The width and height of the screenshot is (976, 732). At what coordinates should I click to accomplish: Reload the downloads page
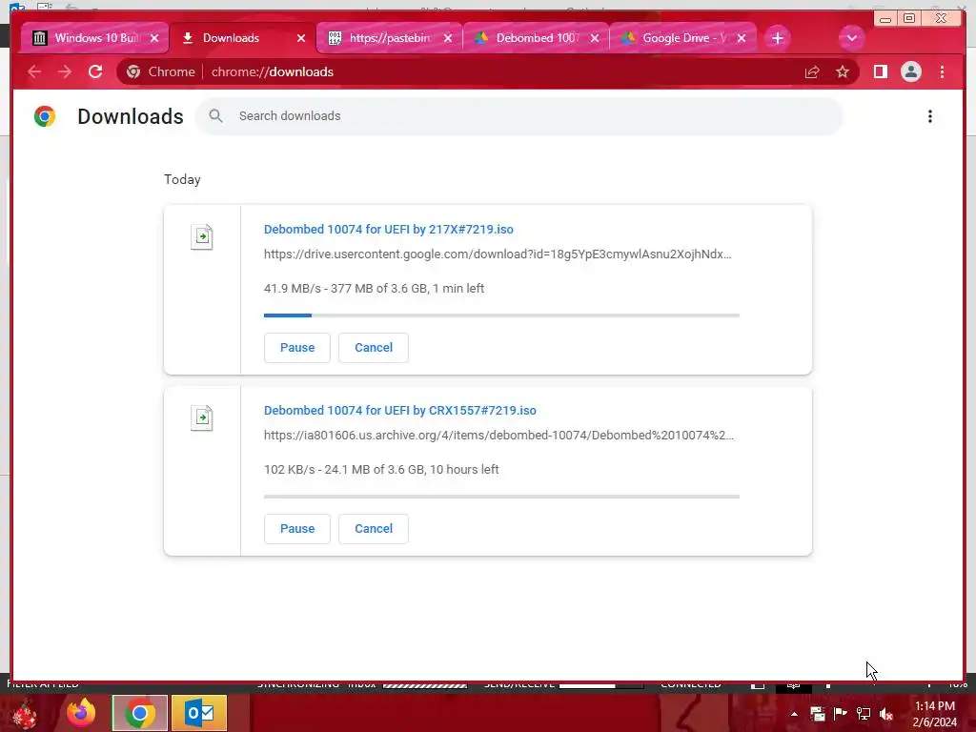click(x=95, y=71)
